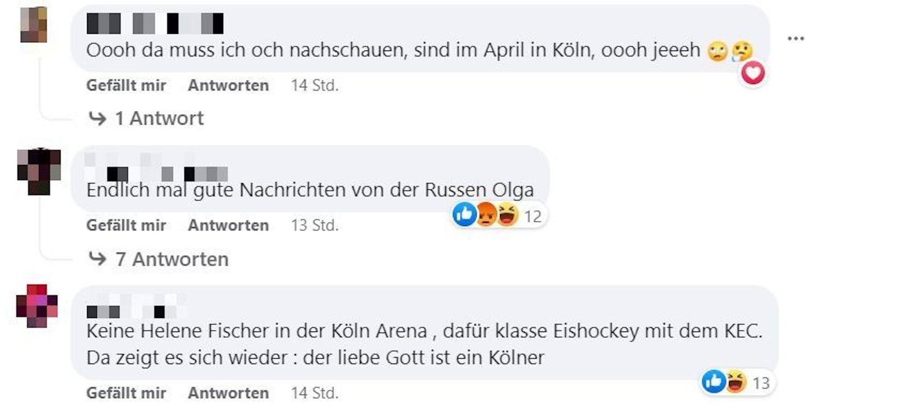Click Antworten under the first comment
Viewport: 903px width, 406px height.
click(x=228, y=85)
